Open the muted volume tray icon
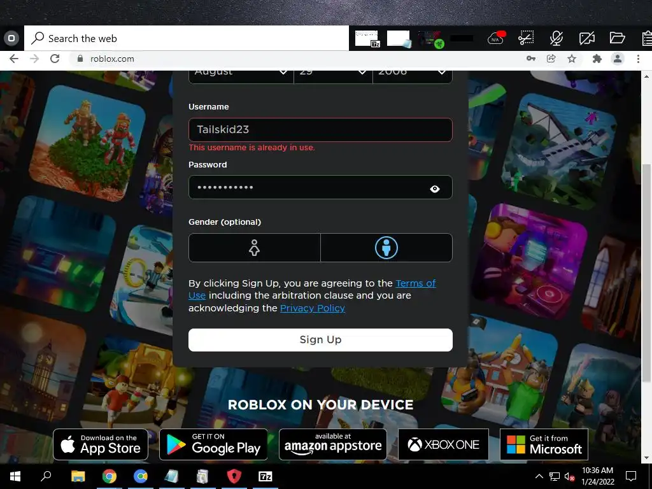Image resolution: width=652 pixels, height=489 pixels. (x=570, y=476)
